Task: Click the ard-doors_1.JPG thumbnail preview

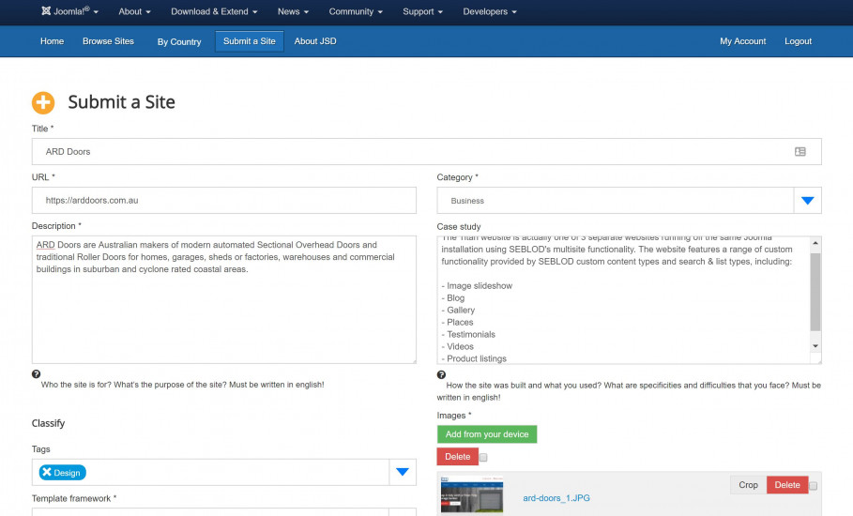Action: pos(472,494)
